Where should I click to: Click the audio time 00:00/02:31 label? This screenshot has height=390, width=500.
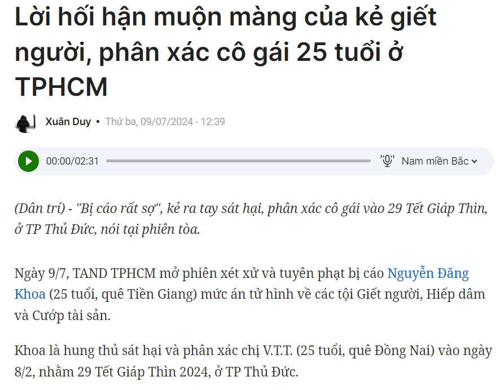[72, 161]
